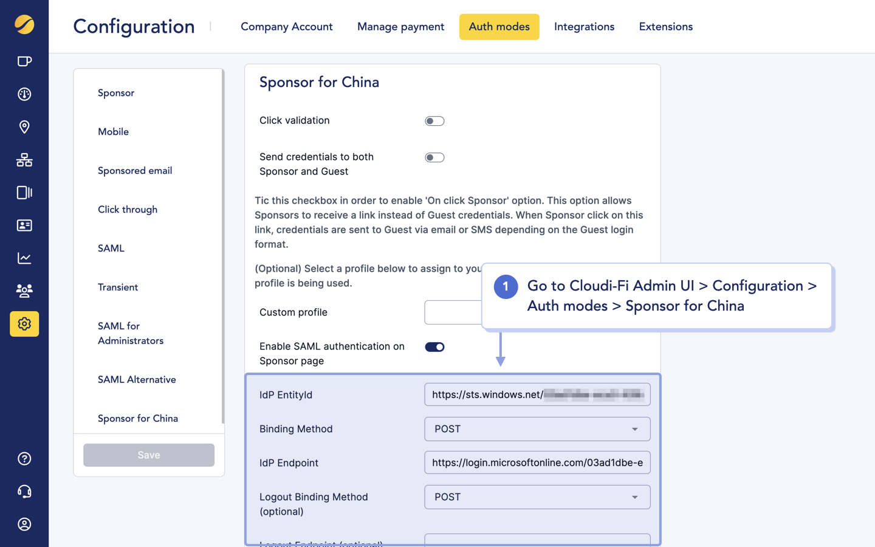Click the ID card icon in sidebar

point(24,225)
